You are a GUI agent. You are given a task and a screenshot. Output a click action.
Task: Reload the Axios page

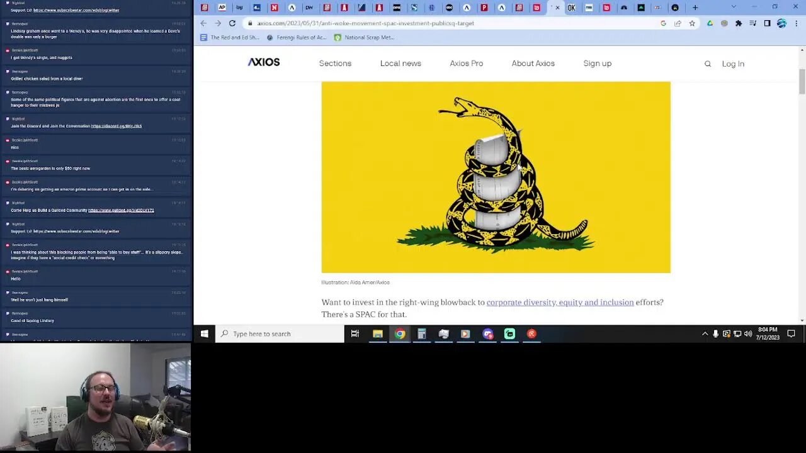pos(232,23)
